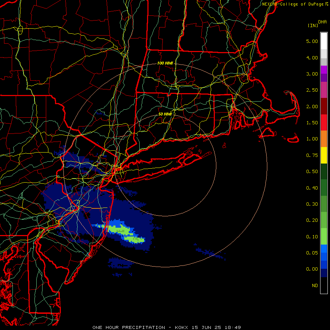Click the 2.50 legend value
The image size is (330, 330).
pyautogui.click(x=312, y=90)
